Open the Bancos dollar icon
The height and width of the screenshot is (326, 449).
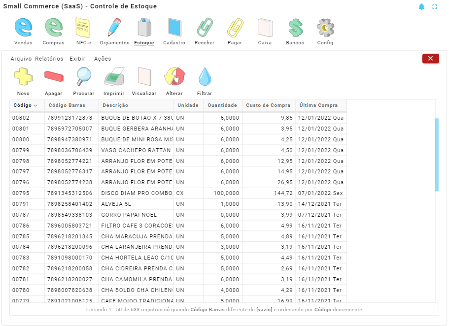point(295,28)
